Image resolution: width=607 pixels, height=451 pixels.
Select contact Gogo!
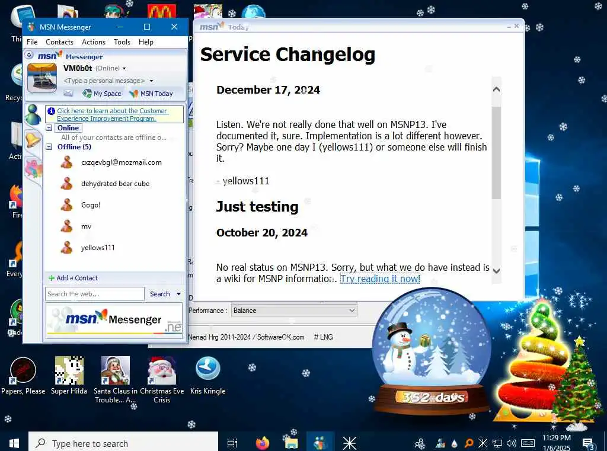91,205
